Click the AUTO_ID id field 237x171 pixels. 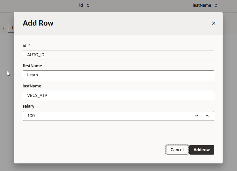coord(118,55)
